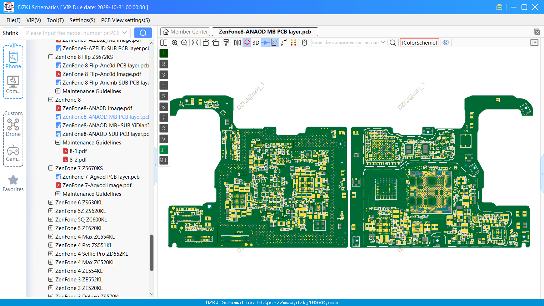Toggle the diode symbol tool
The image size is (544, 306).
click(265, 42)
